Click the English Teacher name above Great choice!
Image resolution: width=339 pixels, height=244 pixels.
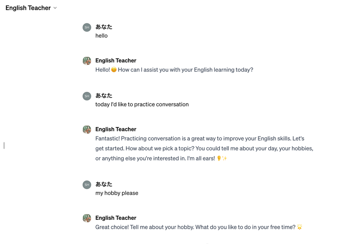[x=116, y=218]
